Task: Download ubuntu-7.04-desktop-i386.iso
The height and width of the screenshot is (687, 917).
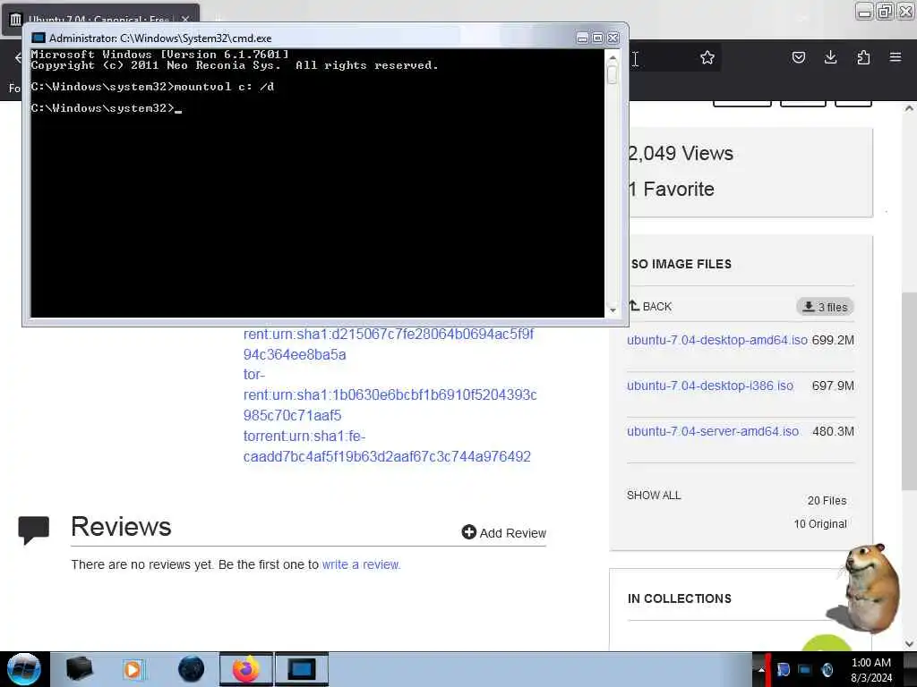Action: coord(710,386)
